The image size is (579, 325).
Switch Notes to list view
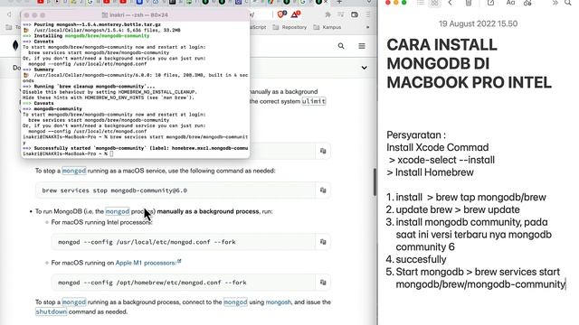[420, 3]
